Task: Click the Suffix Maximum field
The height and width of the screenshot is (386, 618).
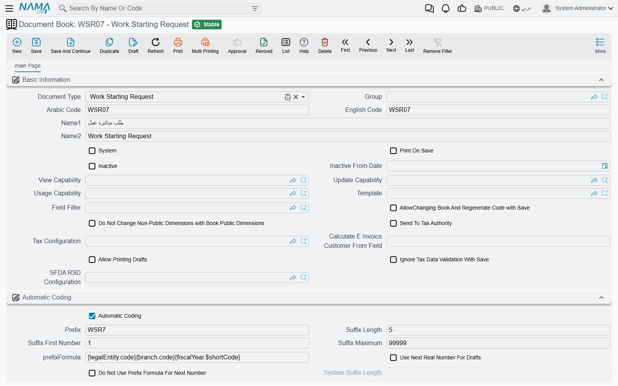Action: click(x=498, y=343)
